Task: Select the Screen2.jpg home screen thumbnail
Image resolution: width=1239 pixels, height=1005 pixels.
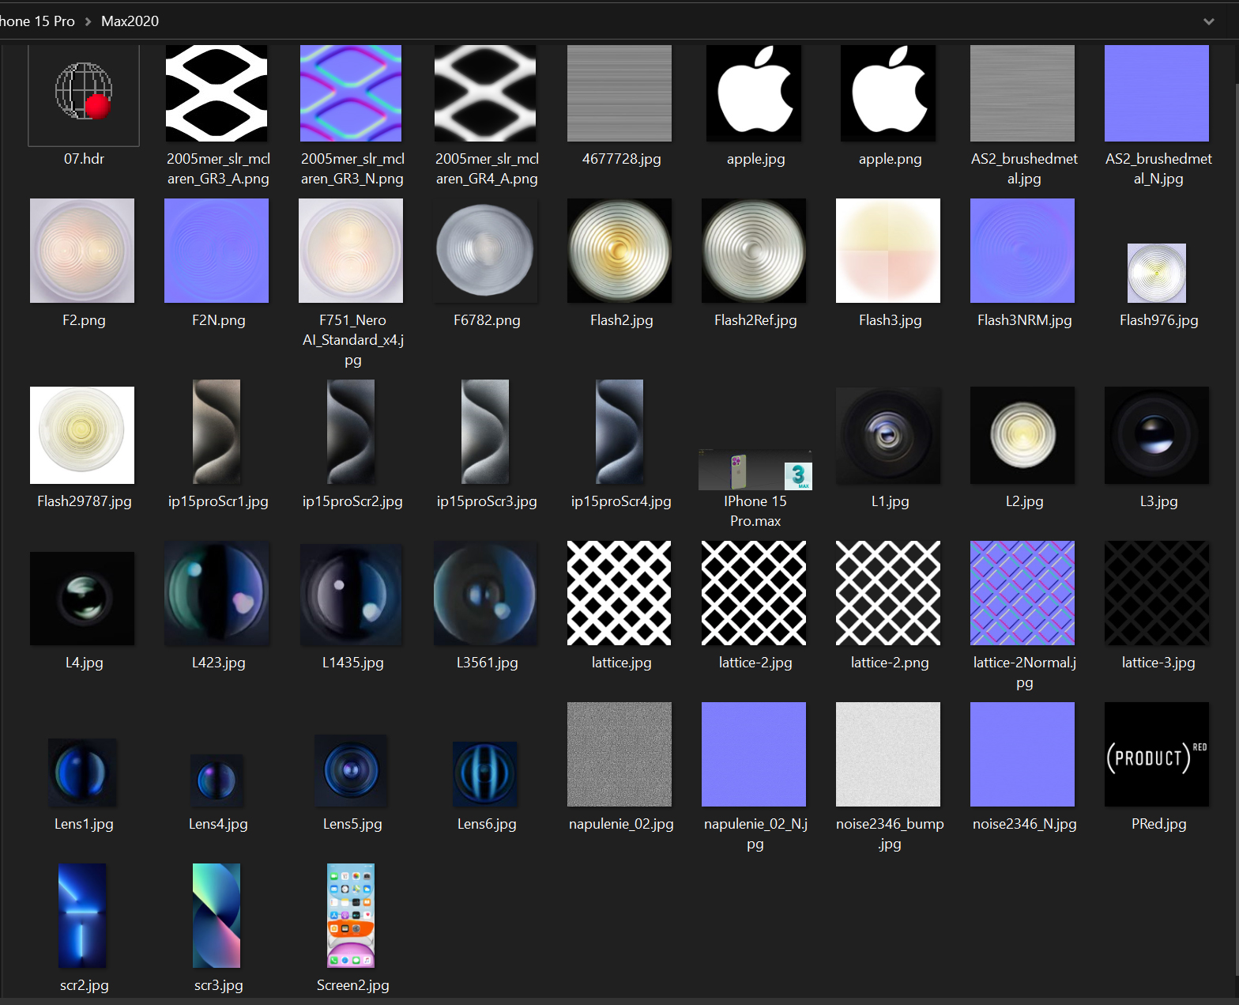Action: coord(351,916)
